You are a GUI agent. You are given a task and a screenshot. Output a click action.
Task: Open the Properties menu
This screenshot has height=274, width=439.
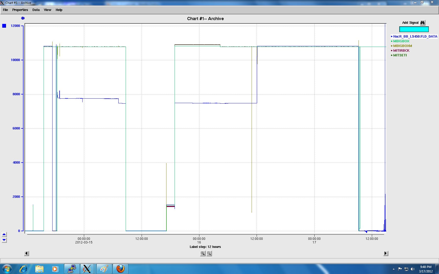[x=20, y=10]
